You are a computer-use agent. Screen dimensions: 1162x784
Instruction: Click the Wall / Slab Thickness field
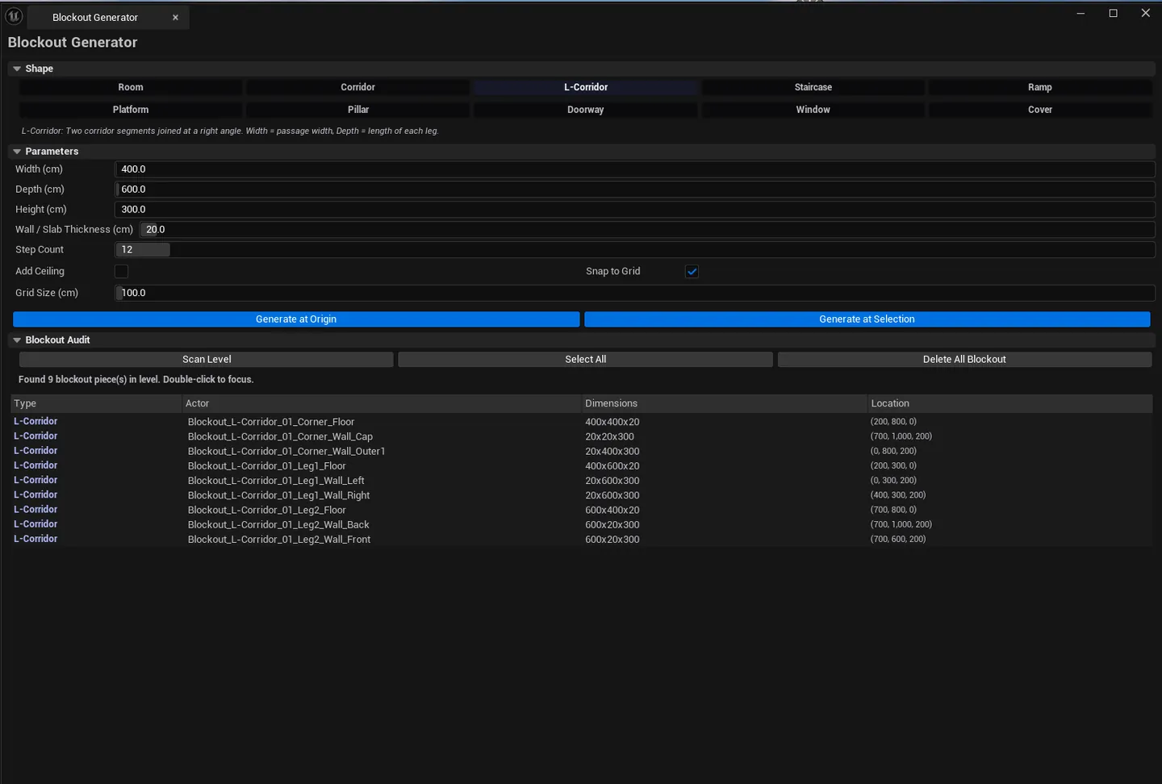click(647, 230)
